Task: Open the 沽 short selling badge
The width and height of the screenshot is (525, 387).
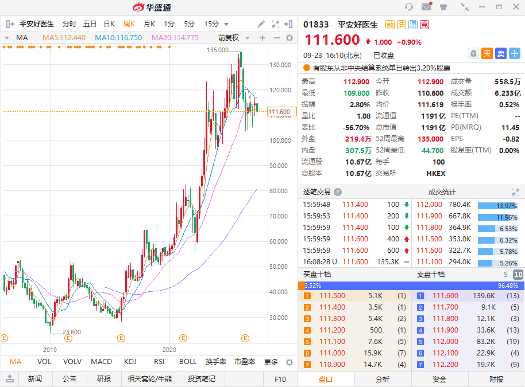Action: click(x=402, y=25)
